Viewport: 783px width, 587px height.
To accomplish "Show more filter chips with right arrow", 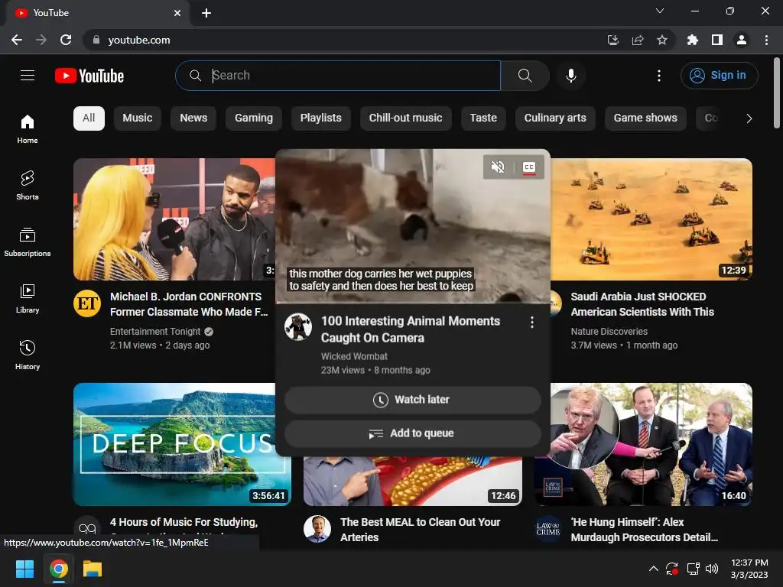I will tap(749, 118).
